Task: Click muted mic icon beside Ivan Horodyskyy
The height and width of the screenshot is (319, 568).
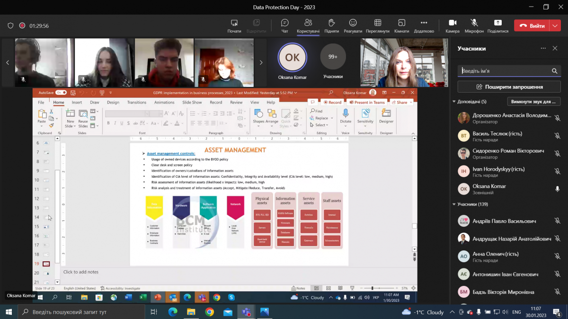Action: tap(557, 171)
